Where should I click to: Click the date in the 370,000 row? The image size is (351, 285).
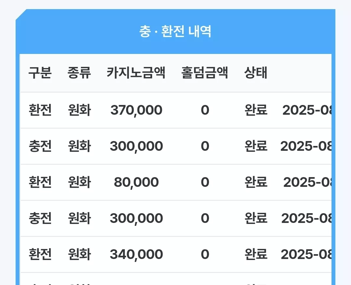click(307, 110)
